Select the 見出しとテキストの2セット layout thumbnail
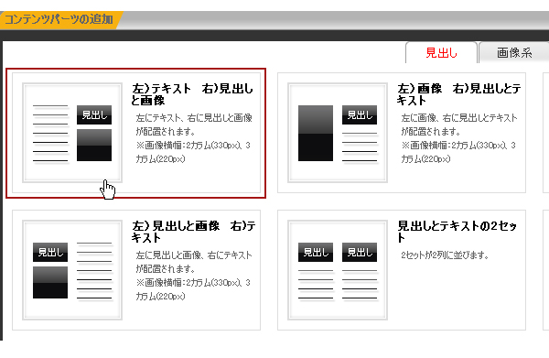Image resolution: width=549 pixels, height=358 pixels. (338, 270)
